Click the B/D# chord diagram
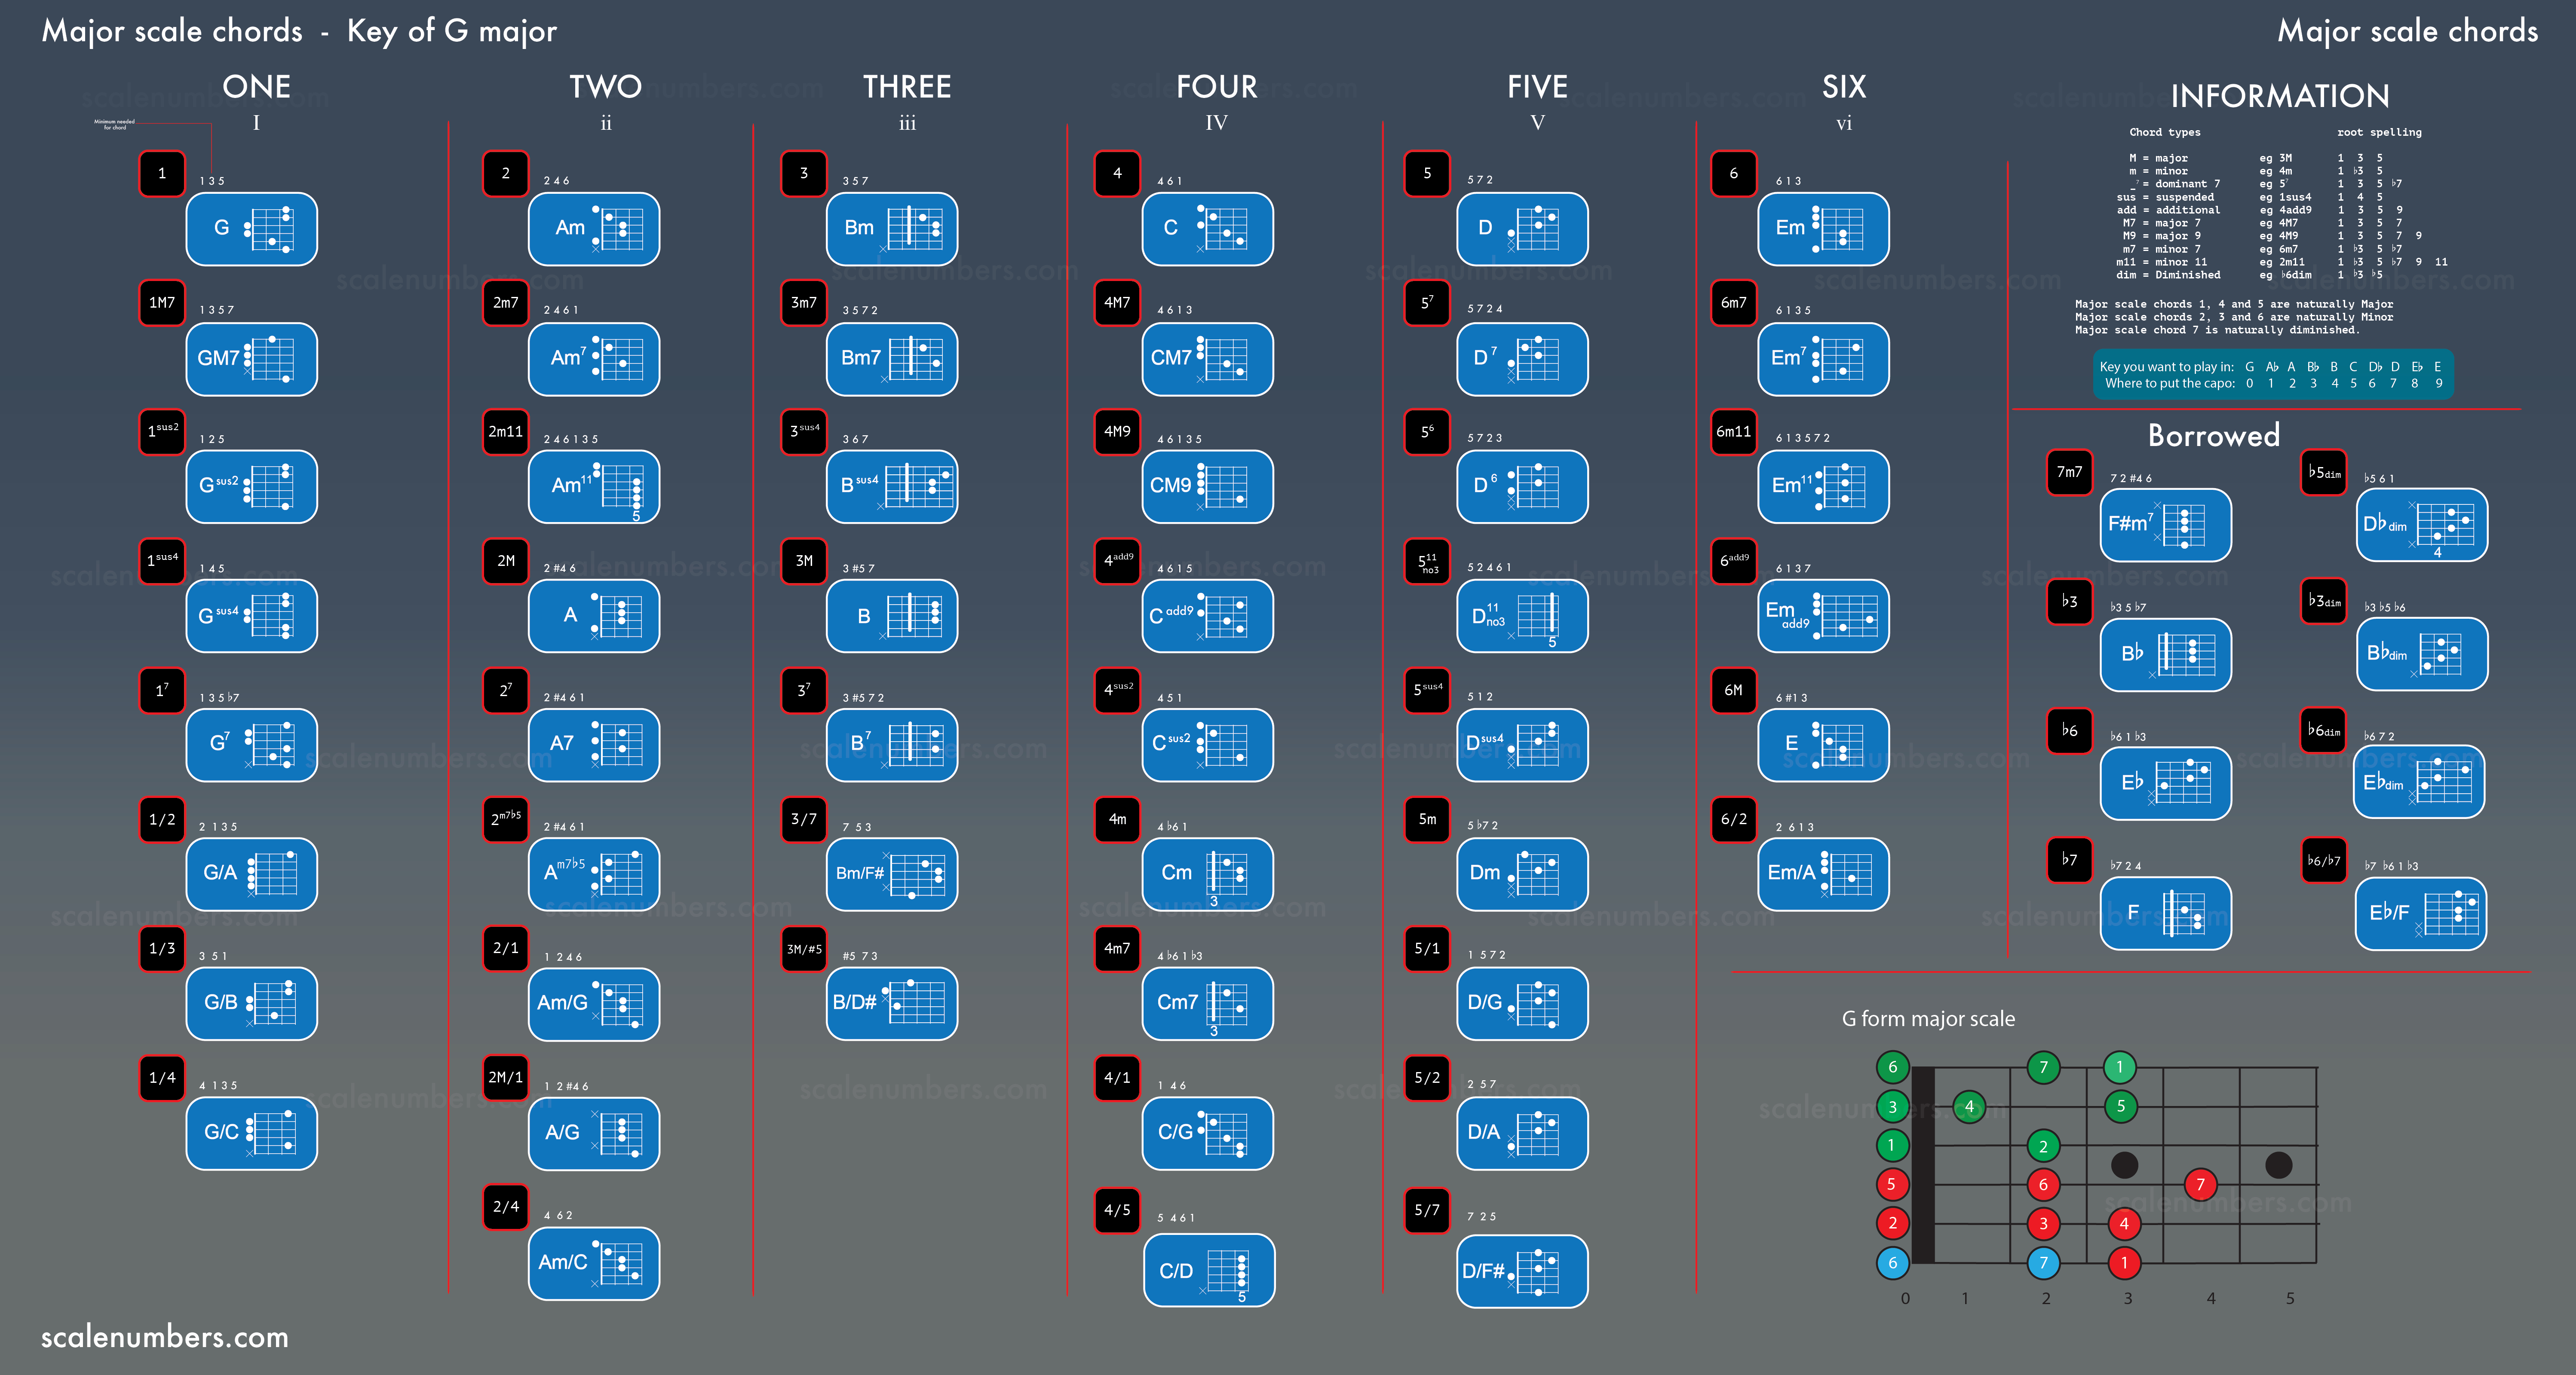Viewport: 2576px width, 1375px height. pos(892,1003)
